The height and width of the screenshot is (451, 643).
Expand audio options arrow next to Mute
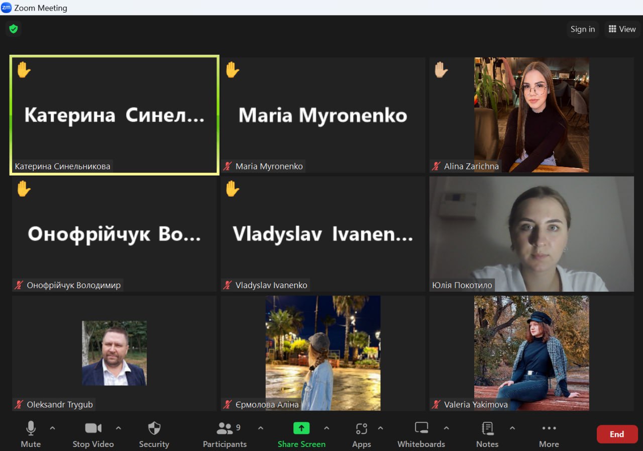coord(52,428)
